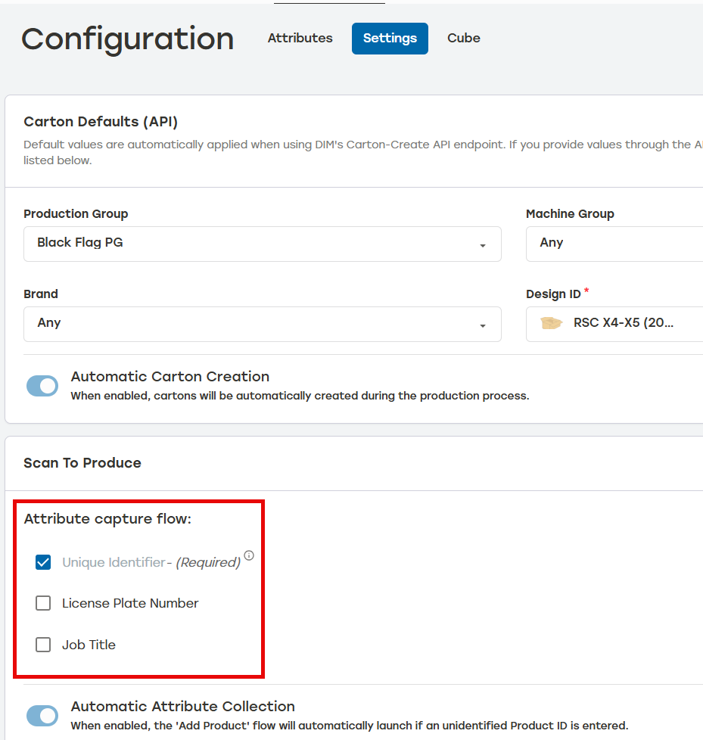Click the carton box icon in Design ID
The height and width of the screenshot is (740, 703).
551,323
